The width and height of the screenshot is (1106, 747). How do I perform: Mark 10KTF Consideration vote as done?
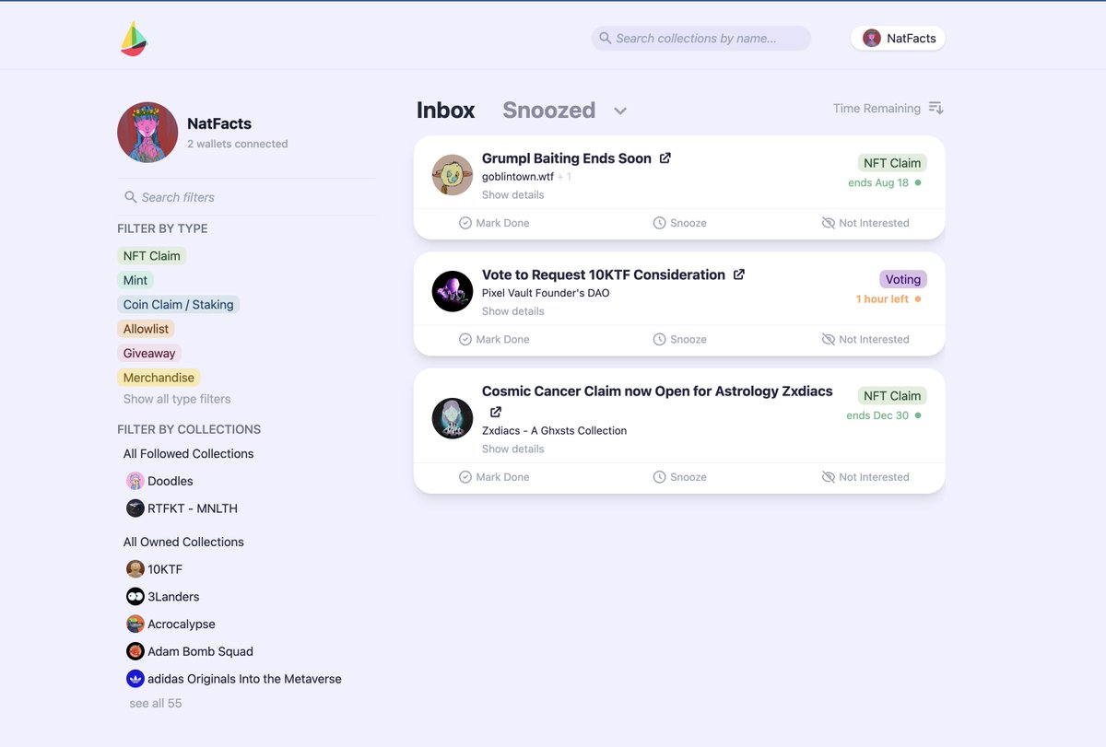pyautogui.click(x=494, y=339)
